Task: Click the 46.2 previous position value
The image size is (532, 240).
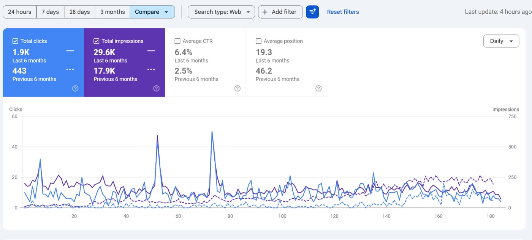Action: click(264, 71)
